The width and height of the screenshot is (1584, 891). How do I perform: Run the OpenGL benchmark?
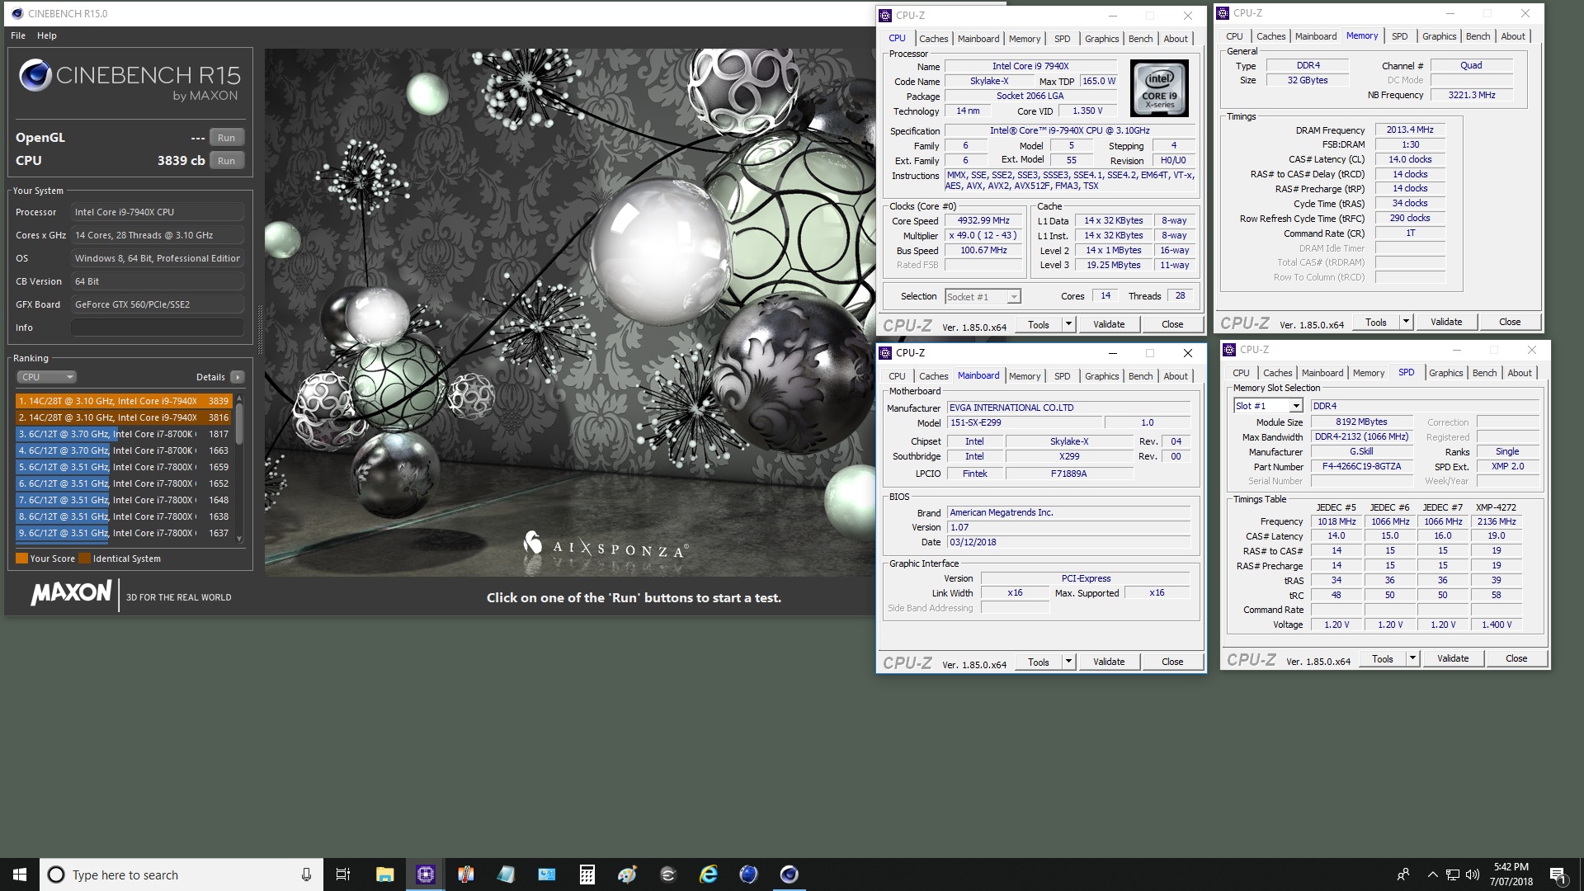226,138
